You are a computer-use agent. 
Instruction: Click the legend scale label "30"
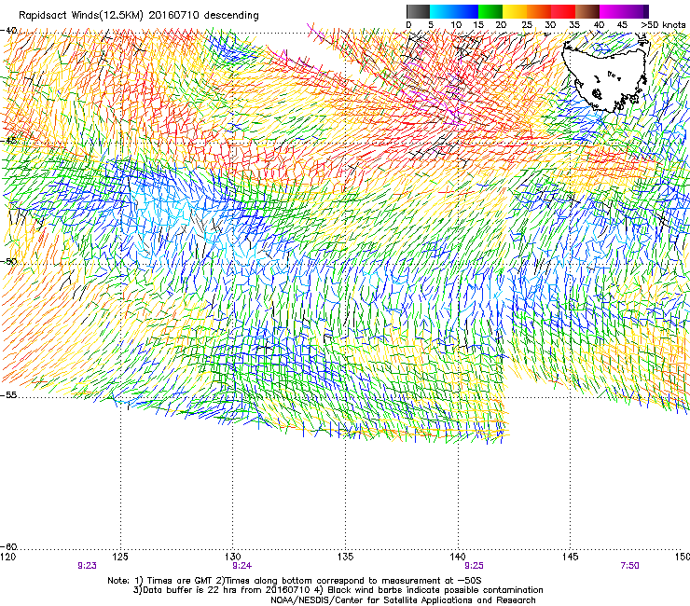[x=550, y=25]
